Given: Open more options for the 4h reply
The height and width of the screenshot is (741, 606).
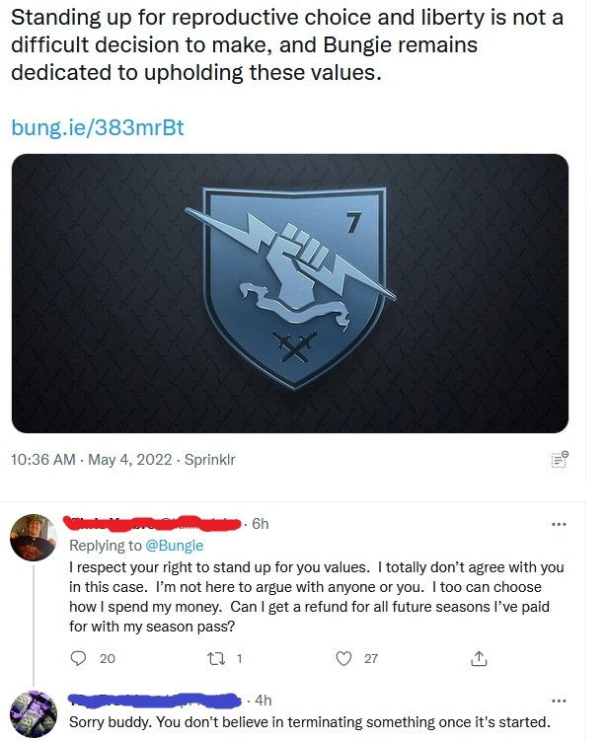Looking at the screenshot, I should click(559, 701).
